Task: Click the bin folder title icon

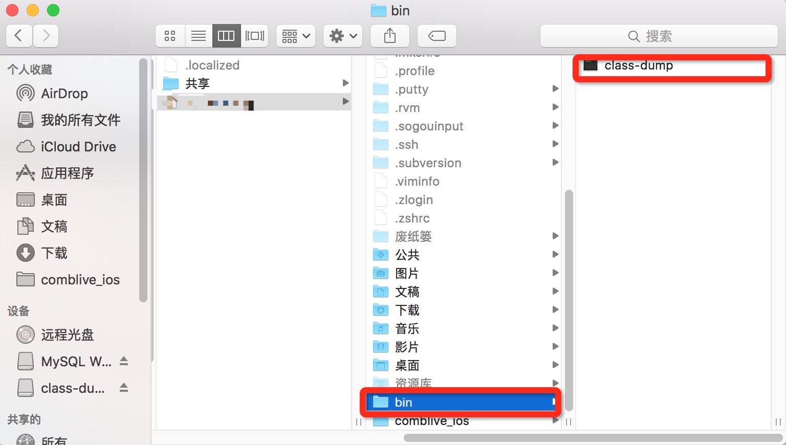Action: point(378,11)
